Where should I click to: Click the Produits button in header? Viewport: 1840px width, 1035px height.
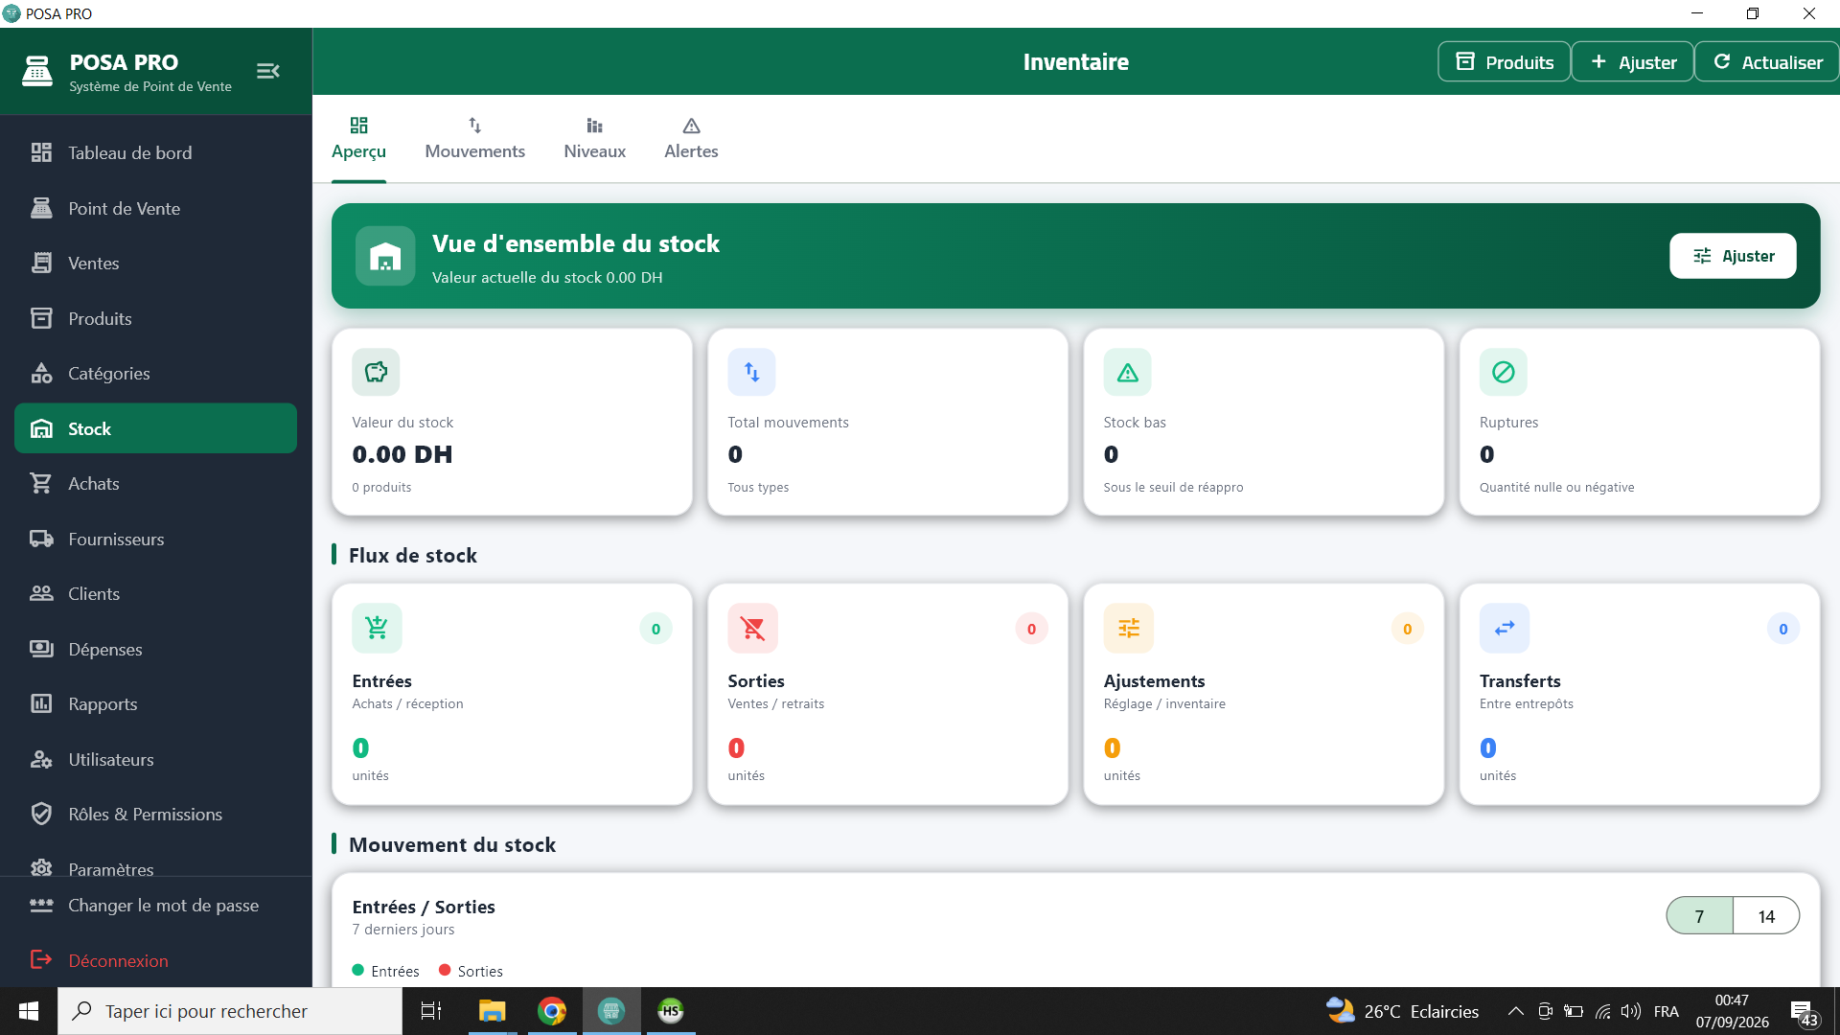1504,62
